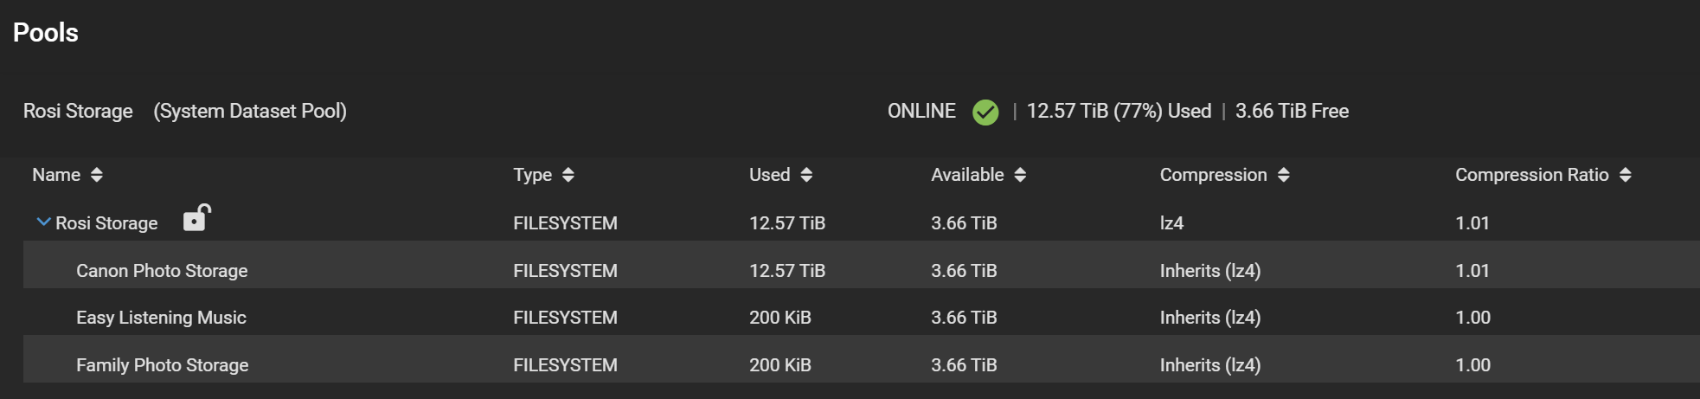Image resolution: width=1700 pixels, height=399 pixels.
Task: Sort by Available using its sort arrows
Action: [x=1020, y=175]
